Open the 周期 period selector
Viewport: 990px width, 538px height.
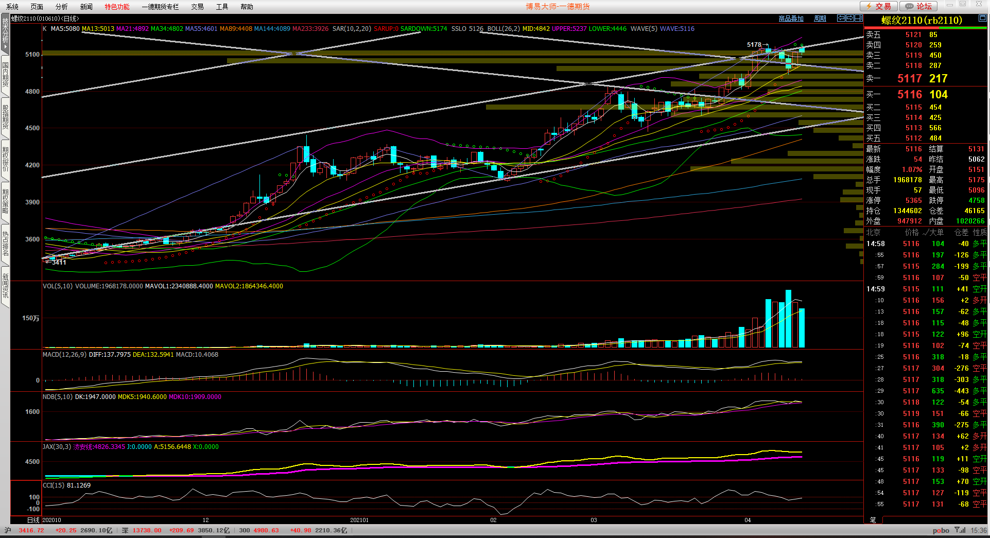pos(820,19)
